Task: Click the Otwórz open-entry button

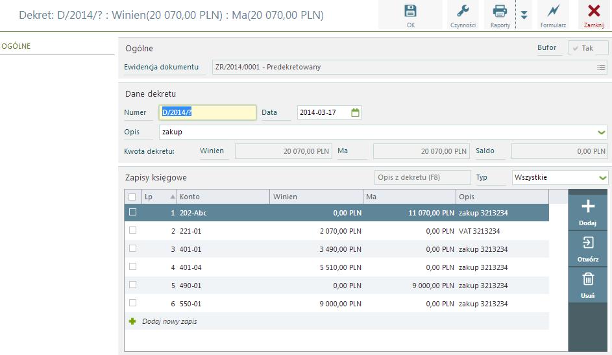Action: 588,249
